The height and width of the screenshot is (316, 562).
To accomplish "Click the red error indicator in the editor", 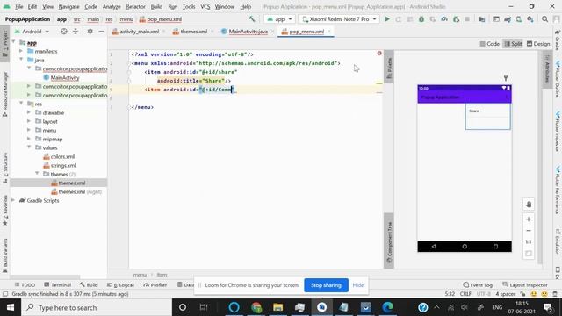I will pos(379,53).
